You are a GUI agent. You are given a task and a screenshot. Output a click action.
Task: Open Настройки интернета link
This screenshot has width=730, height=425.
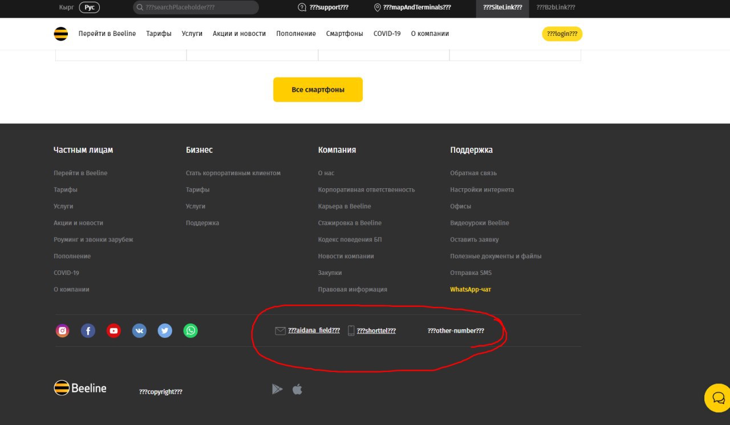[482, 189]
